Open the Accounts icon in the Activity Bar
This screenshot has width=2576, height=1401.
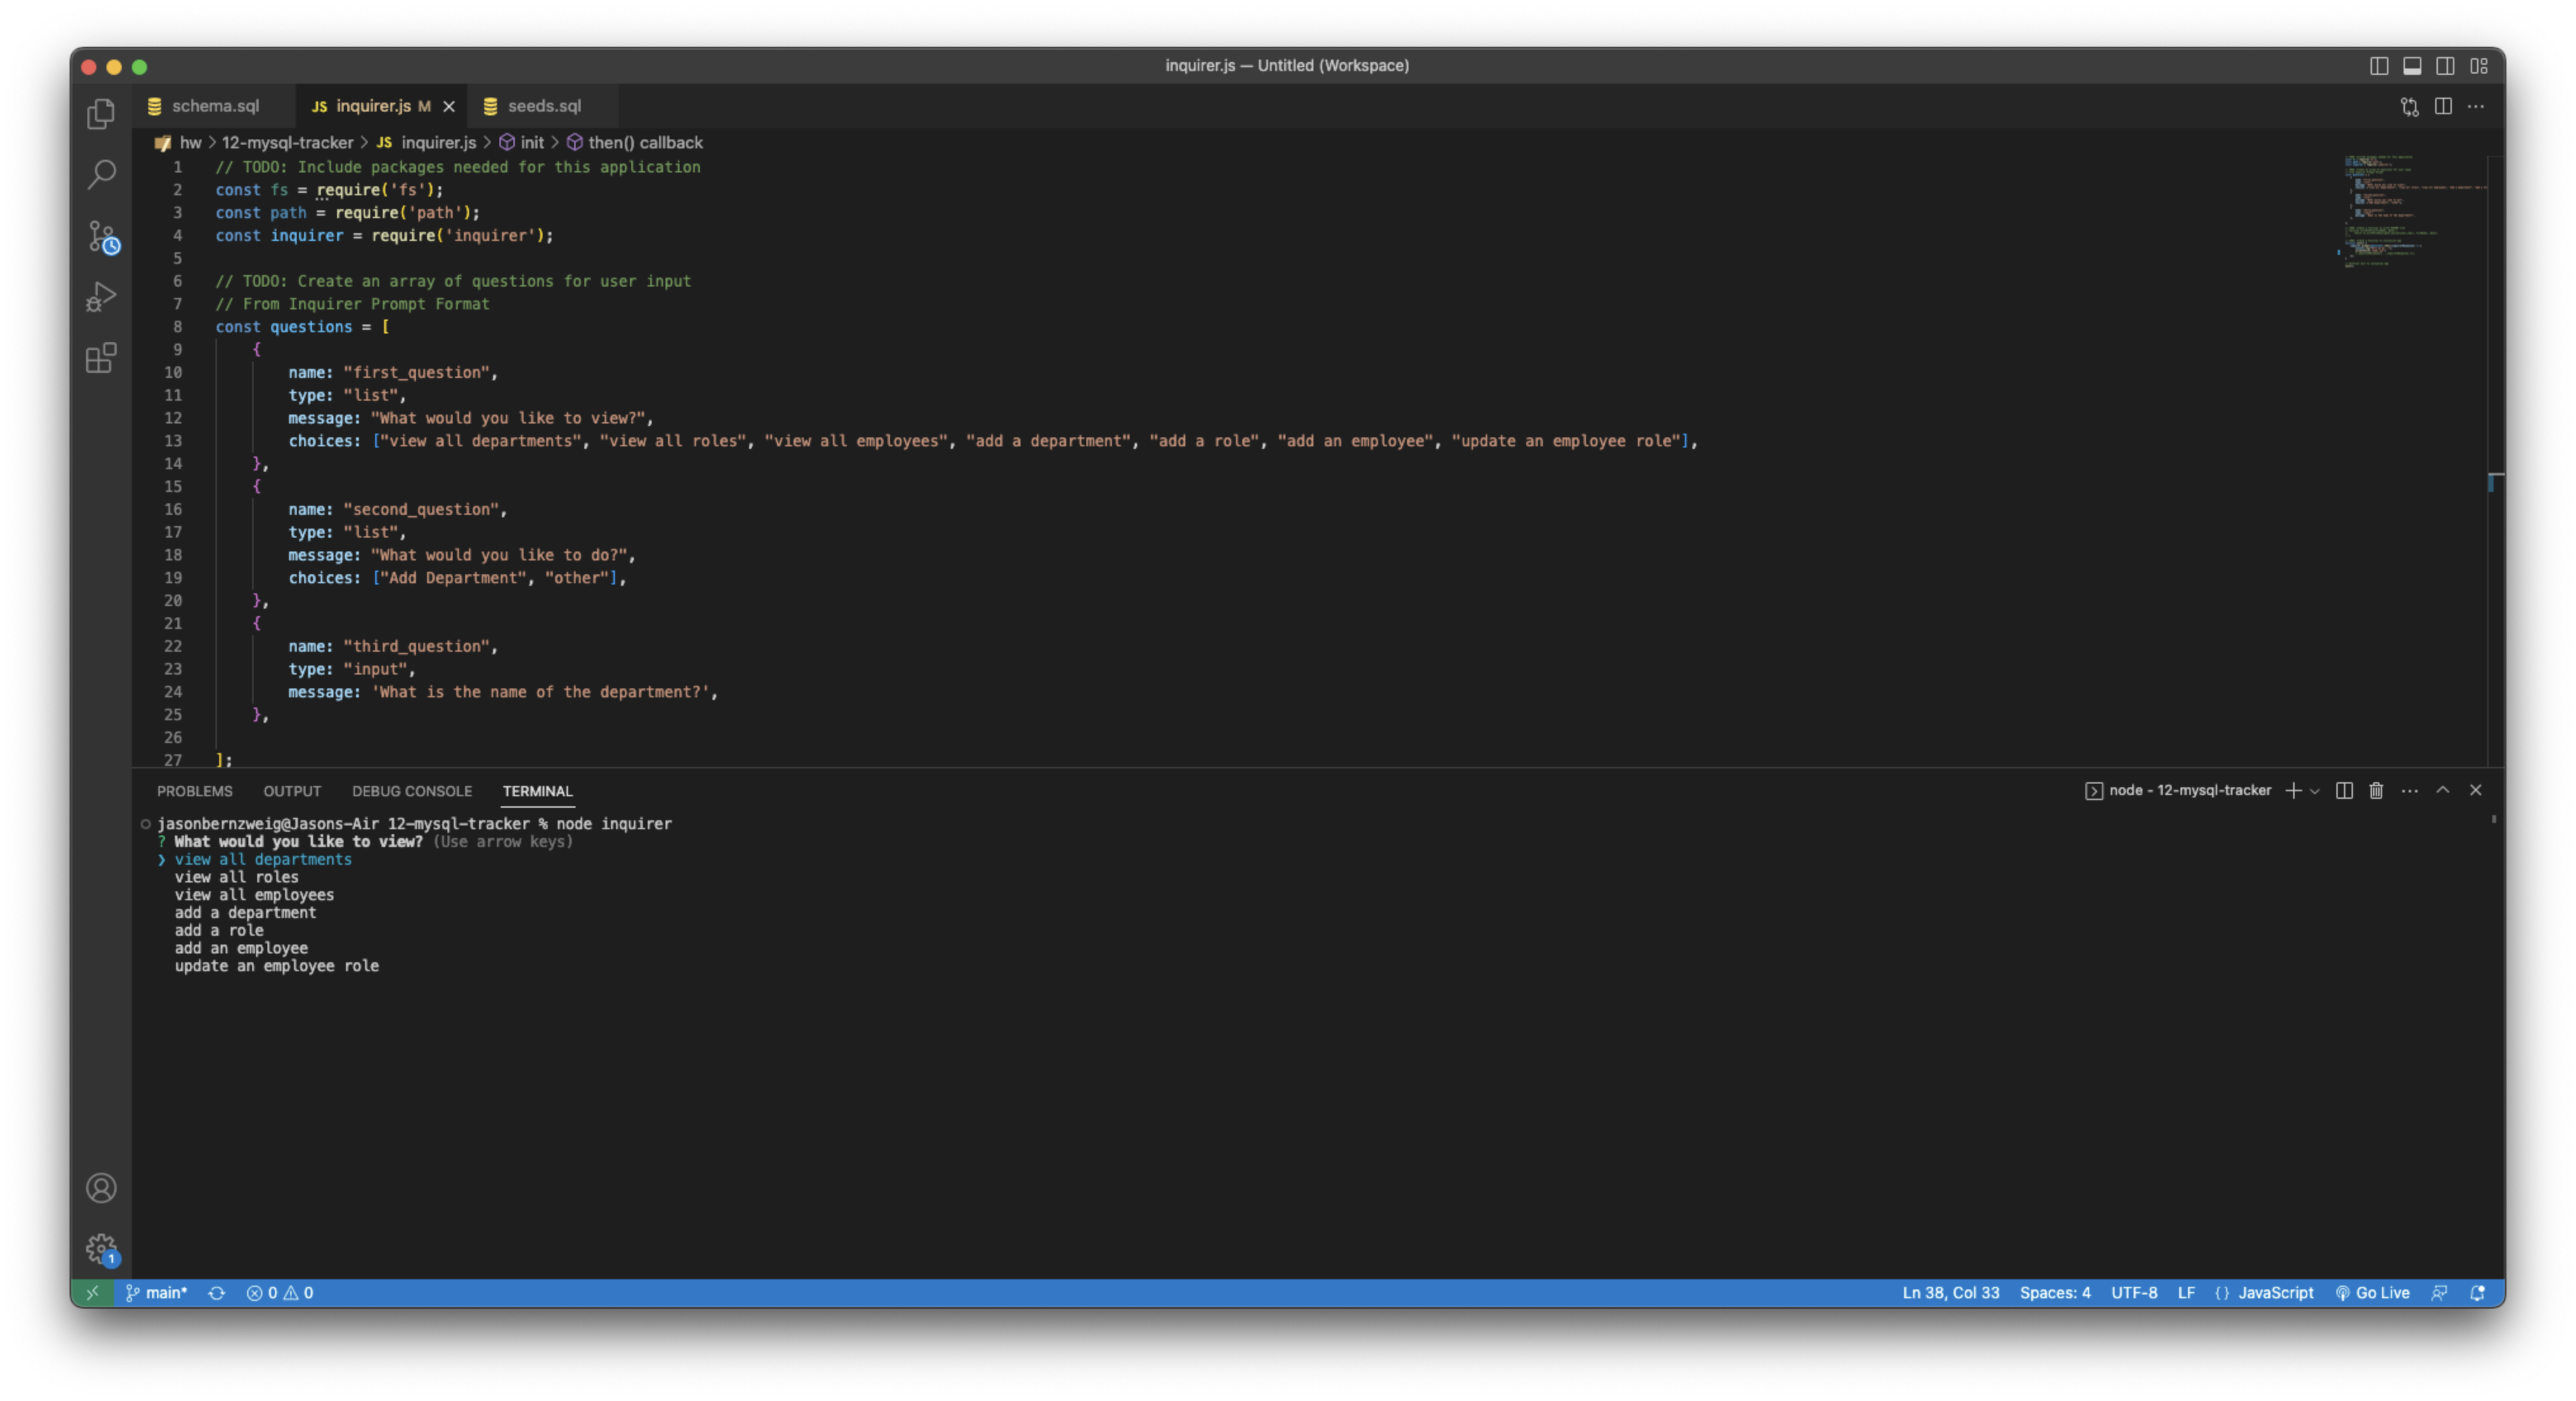[101, 1188]
